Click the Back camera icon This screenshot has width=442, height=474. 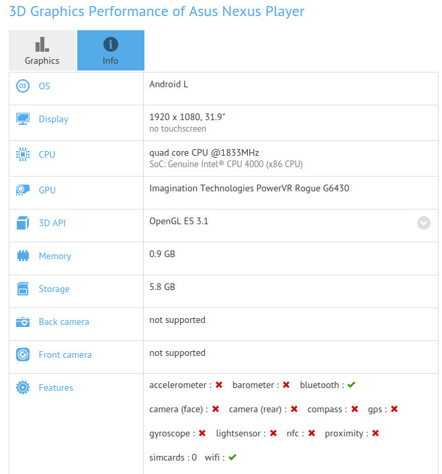(23, 322)
